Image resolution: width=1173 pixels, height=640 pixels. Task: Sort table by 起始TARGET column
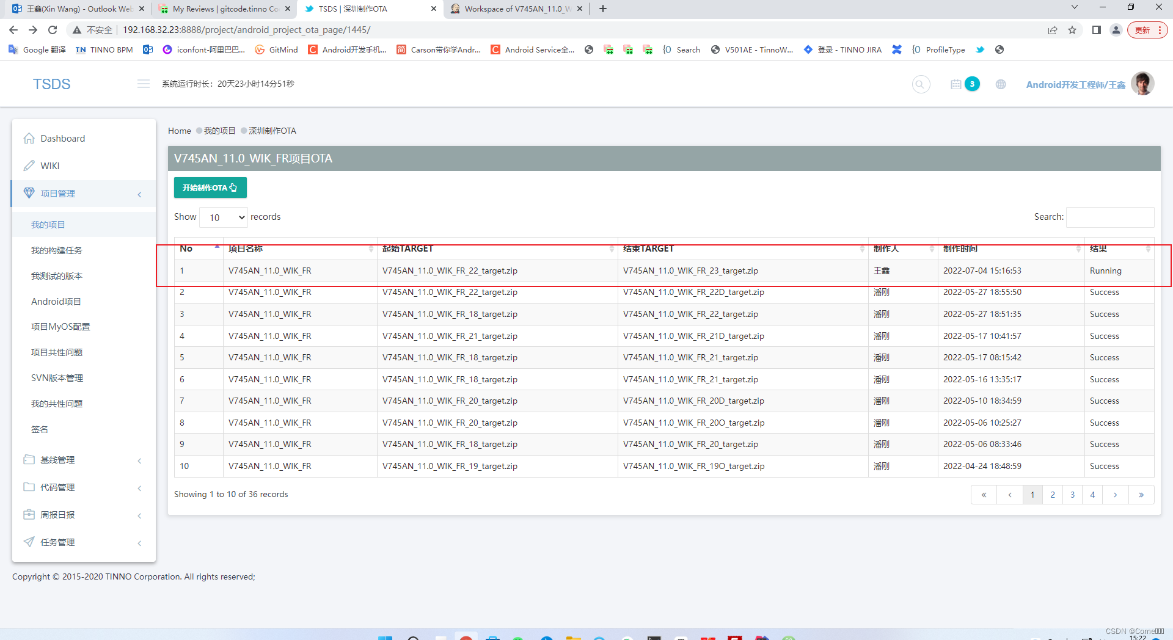(497, 249)
